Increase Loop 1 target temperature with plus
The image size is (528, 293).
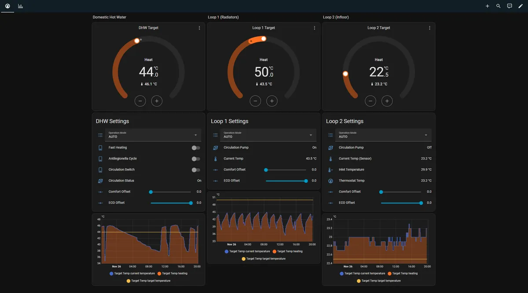[272, 101]
